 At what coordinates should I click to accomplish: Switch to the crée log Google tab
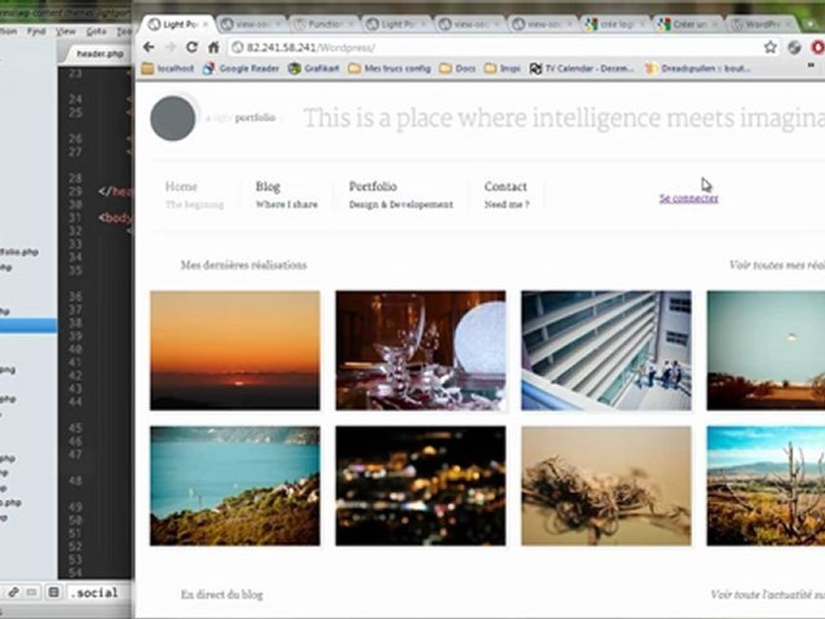pos(617,24)
